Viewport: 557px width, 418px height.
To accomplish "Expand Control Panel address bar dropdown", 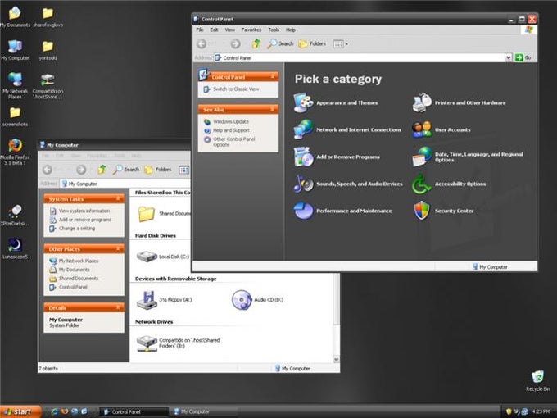I will [x=509, y=57].
